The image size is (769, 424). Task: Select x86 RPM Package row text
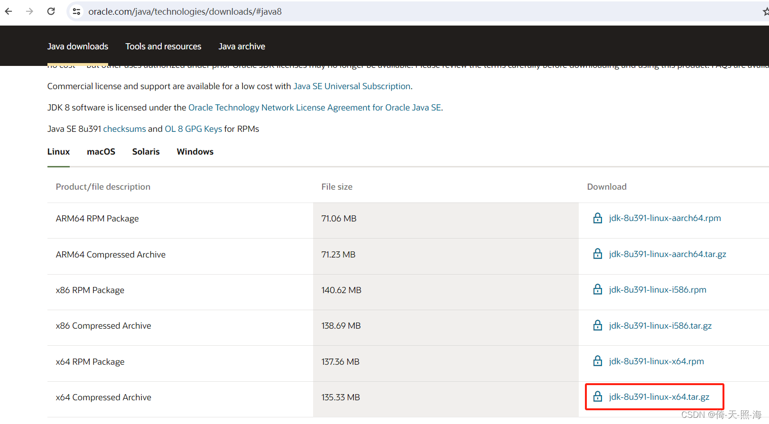point(90,290)
